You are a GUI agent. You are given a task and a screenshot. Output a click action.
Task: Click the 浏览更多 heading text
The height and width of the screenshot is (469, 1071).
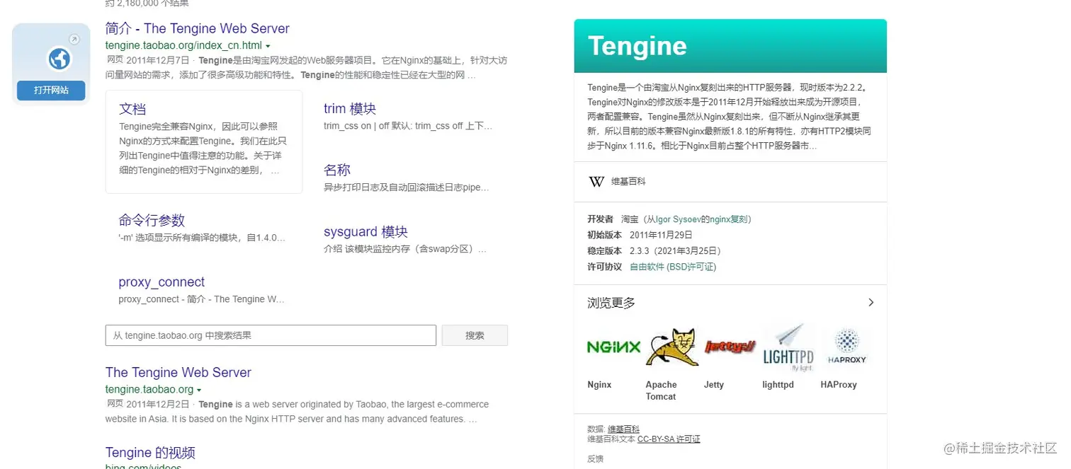[x=611, y=303]
